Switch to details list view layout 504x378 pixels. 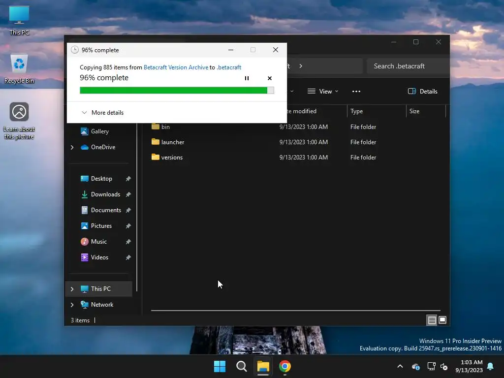[432, 320]
